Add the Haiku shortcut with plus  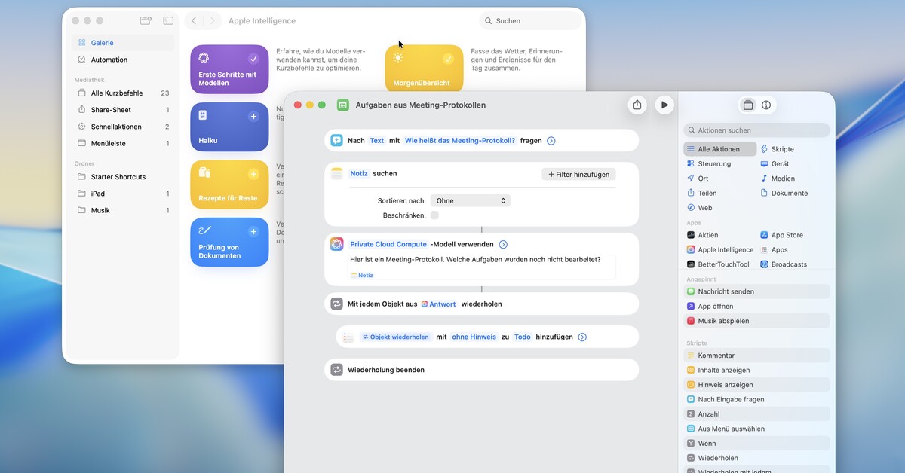pyautogui.click(x=253, y=117)
